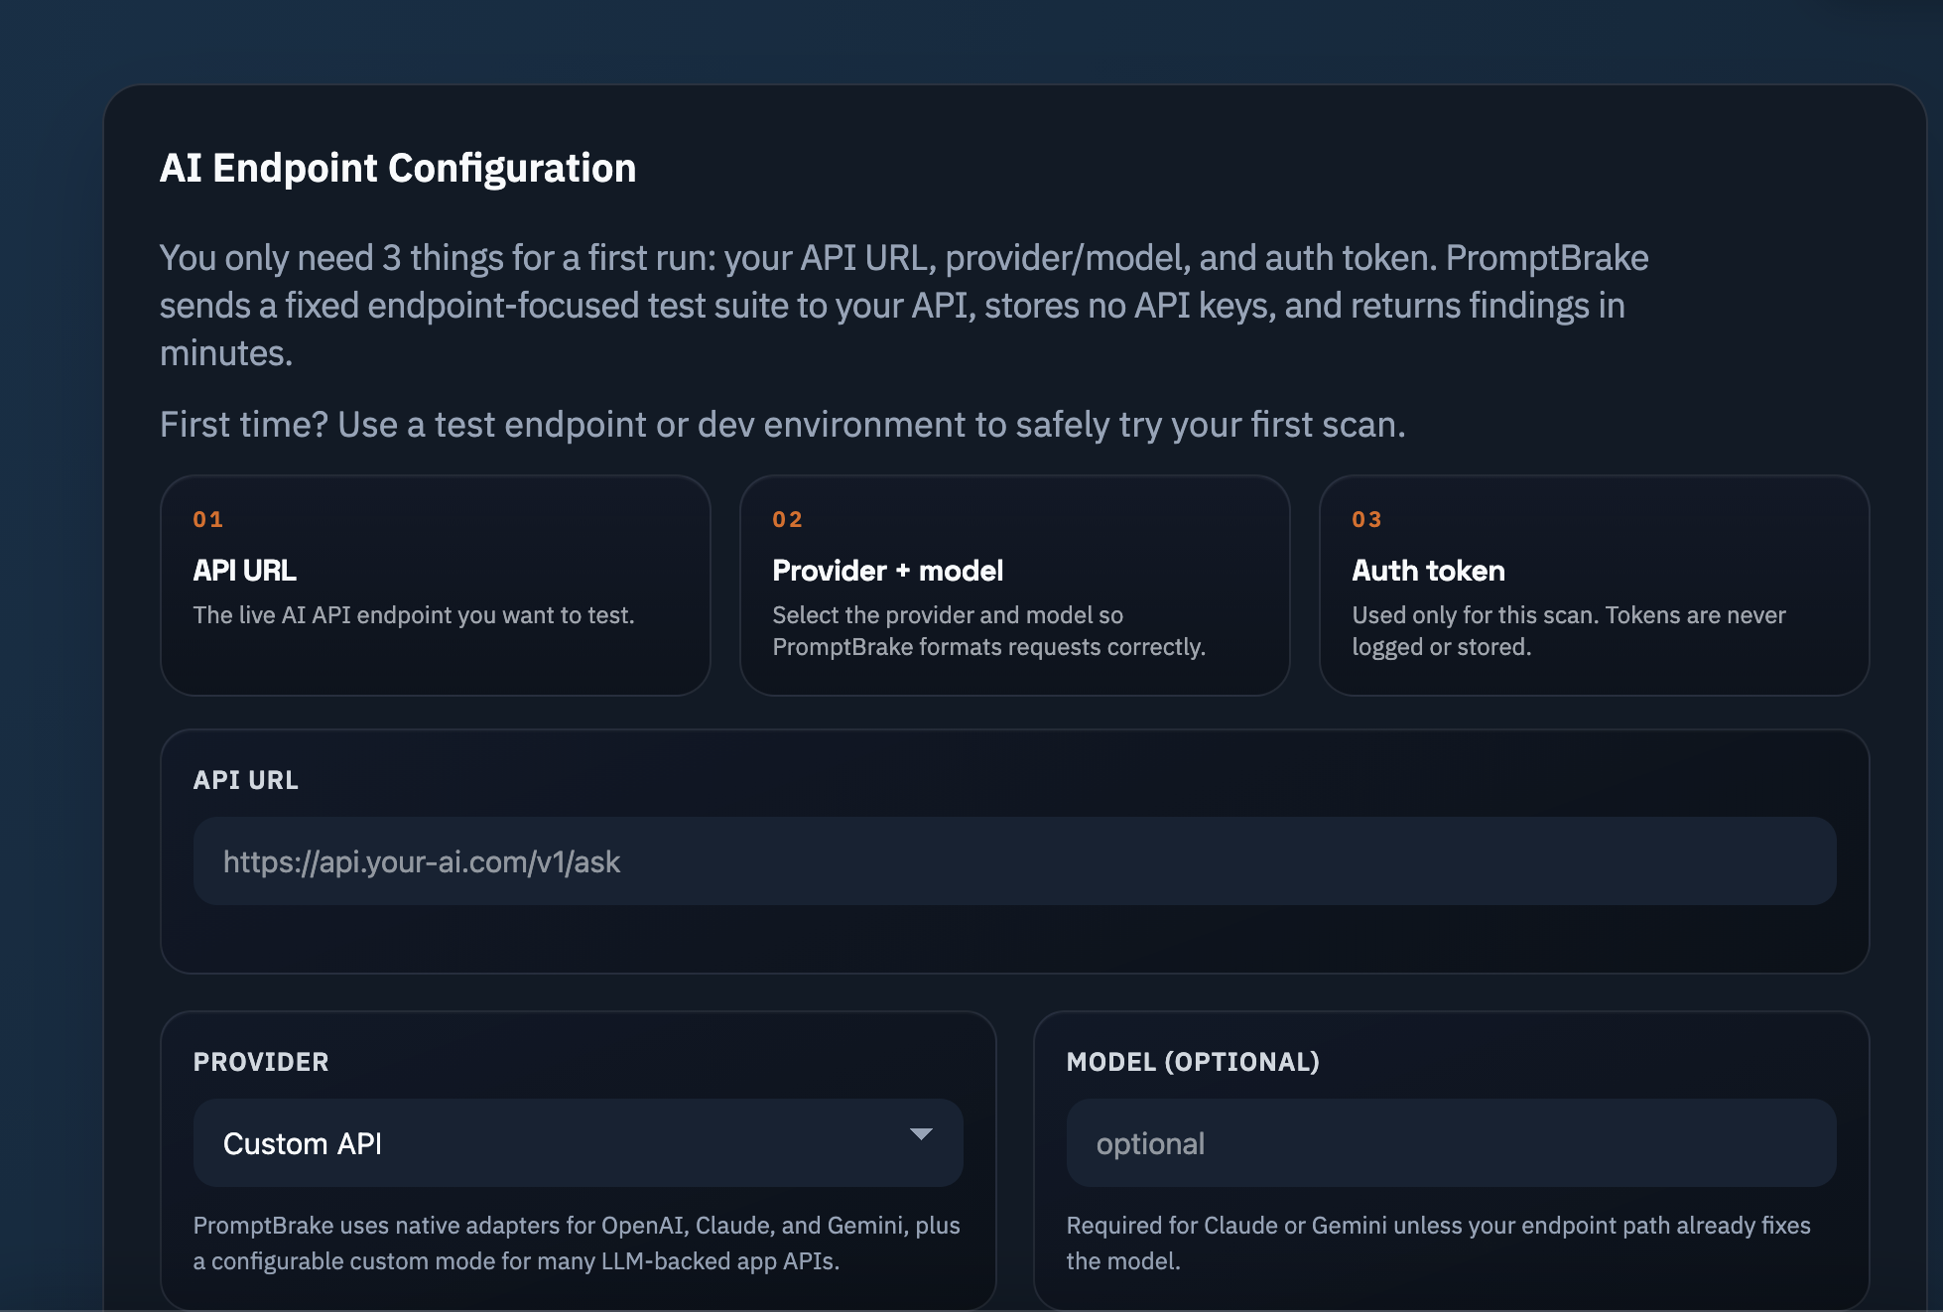
Task: Click the API URL label above the input
Action: click(x=245, y=781)
